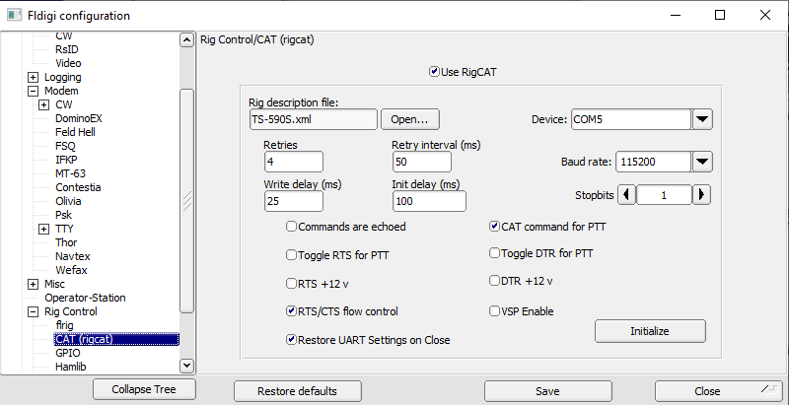Select the Logging tree label
This screenshot has height=405, width=789.
tap(63, 78)
